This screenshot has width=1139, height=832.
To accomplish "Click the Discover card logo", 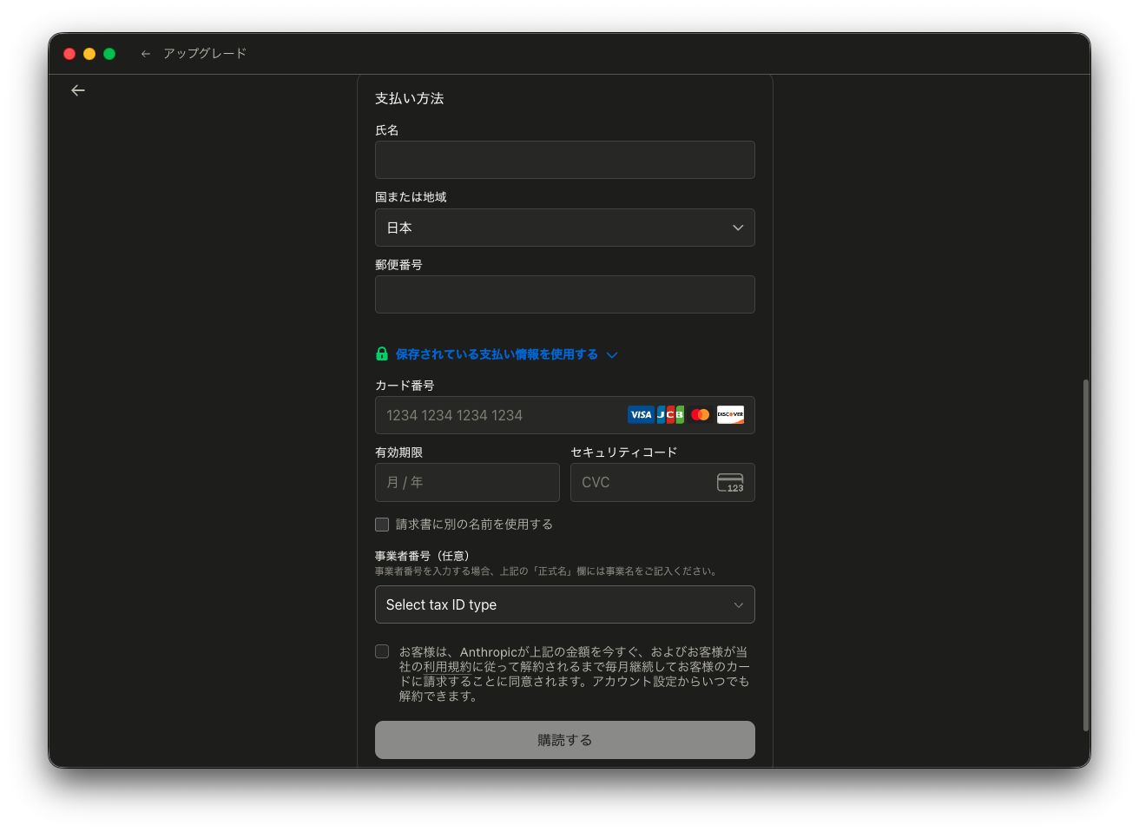I will tap(730, 415).
